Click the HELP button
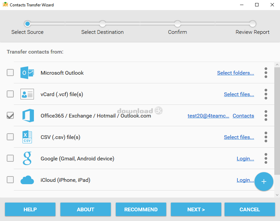The image size is (280, 221). click(30, 209)
